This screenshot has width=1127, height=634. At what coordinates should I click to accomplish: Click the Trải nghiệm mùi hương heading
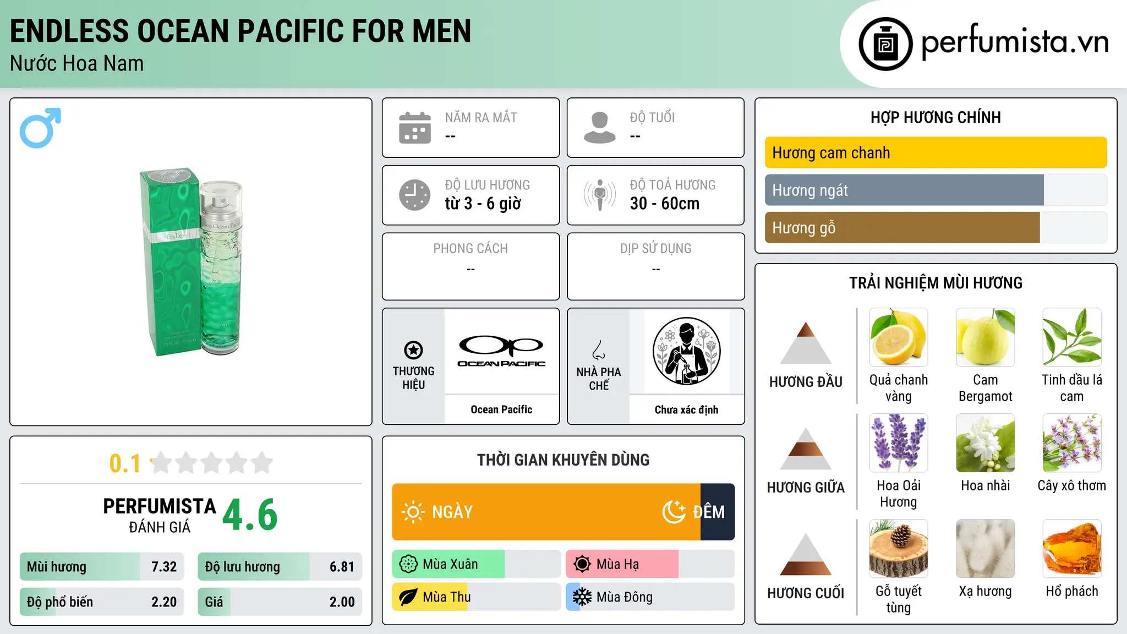point(935,283)
